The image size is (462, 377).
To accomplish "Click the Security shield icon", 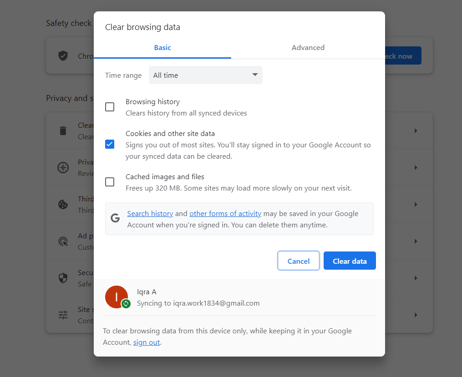I will 63,278.
